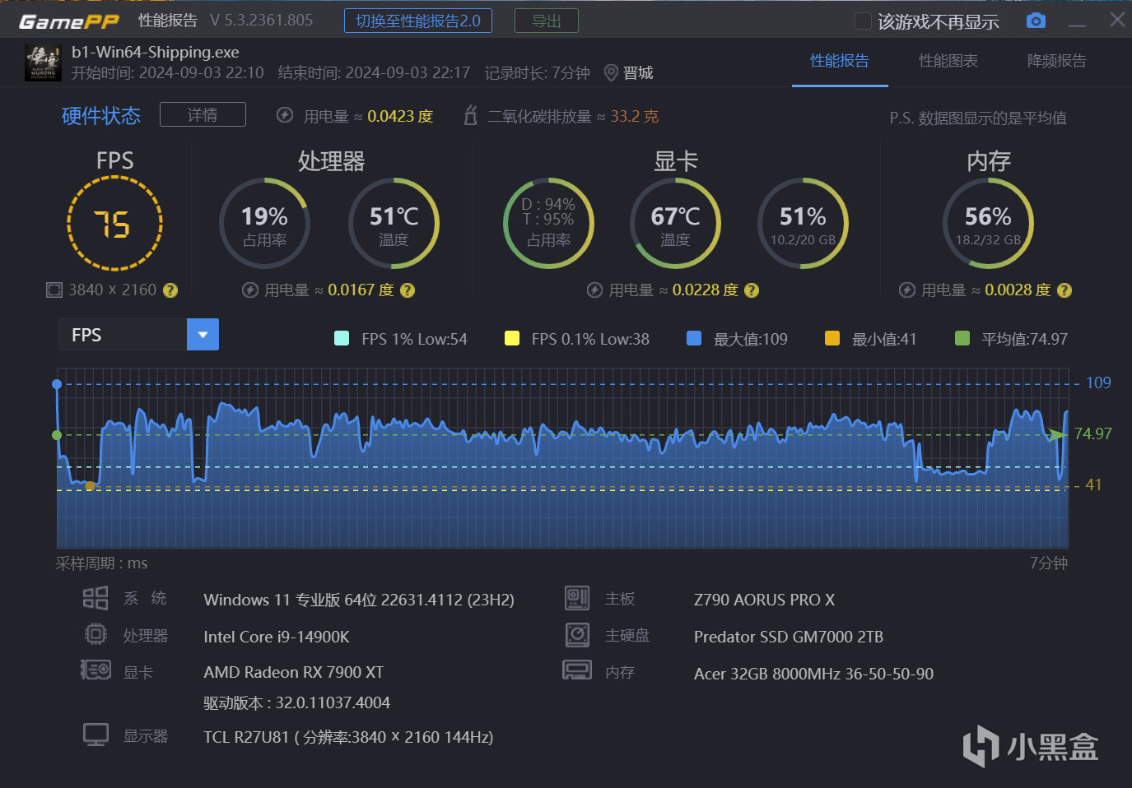
Task: Open the game thumbnail for b1-Win64-Shipping.exe
Action: click(43, 63)
